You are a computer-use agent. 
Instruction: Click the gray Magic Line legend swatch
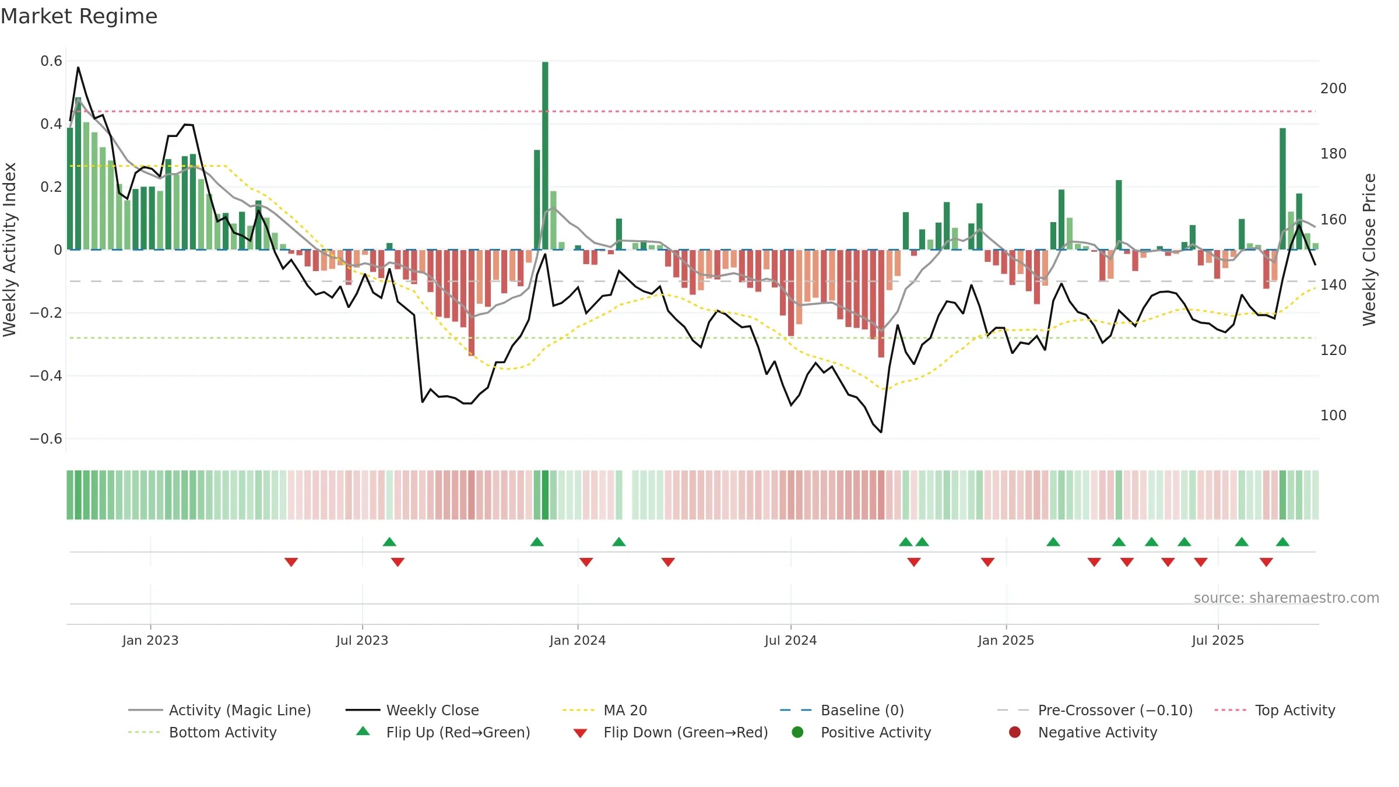(145, 710)
